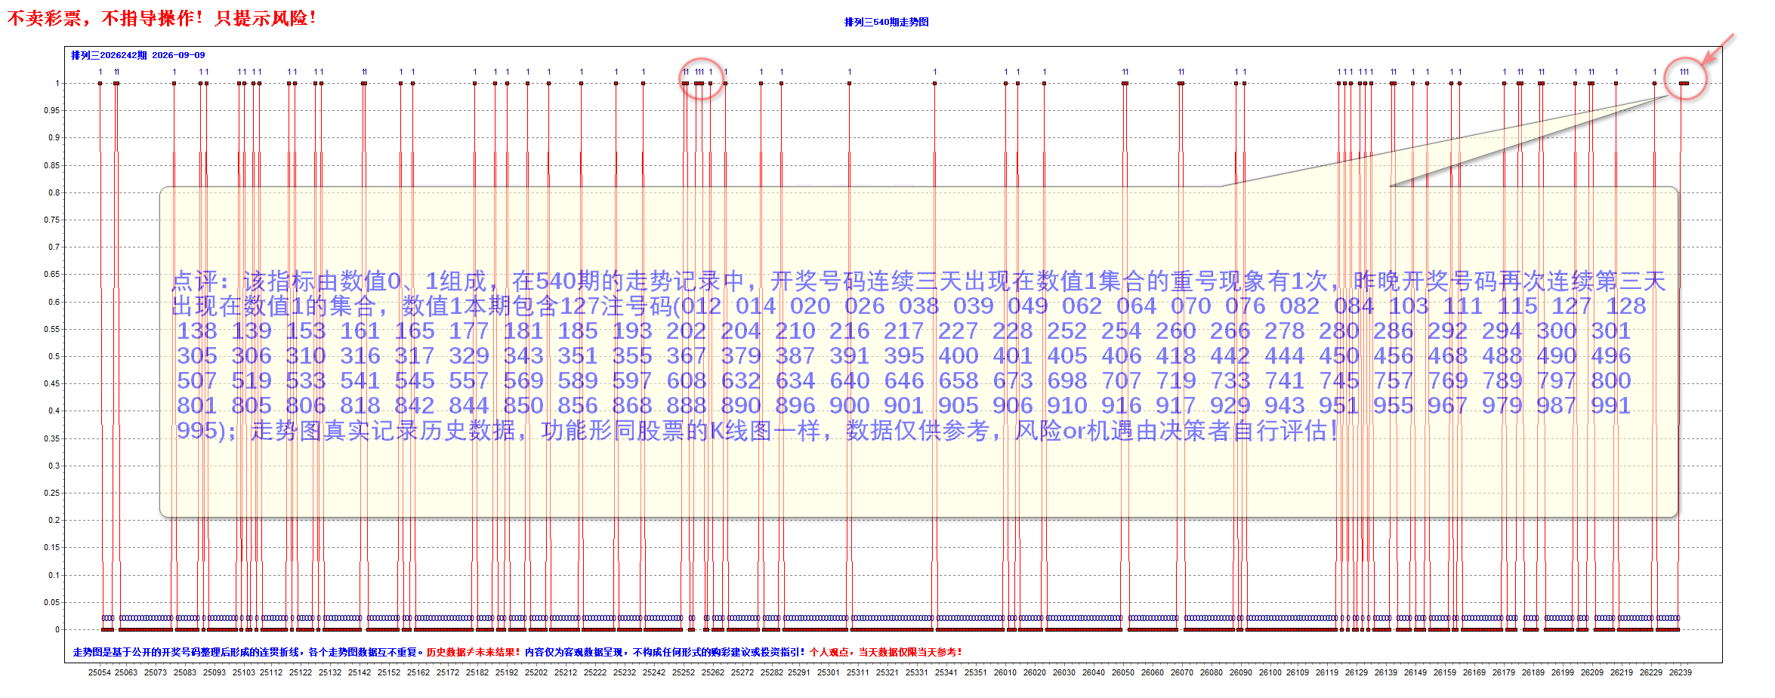Click the x-axis label 25301

pyautogui.click(x=828, y=672)
